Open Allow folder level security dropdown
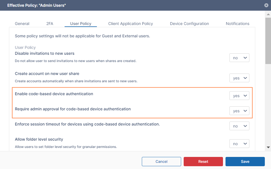This screenshot has width=271, height=169. coord(239,144)
